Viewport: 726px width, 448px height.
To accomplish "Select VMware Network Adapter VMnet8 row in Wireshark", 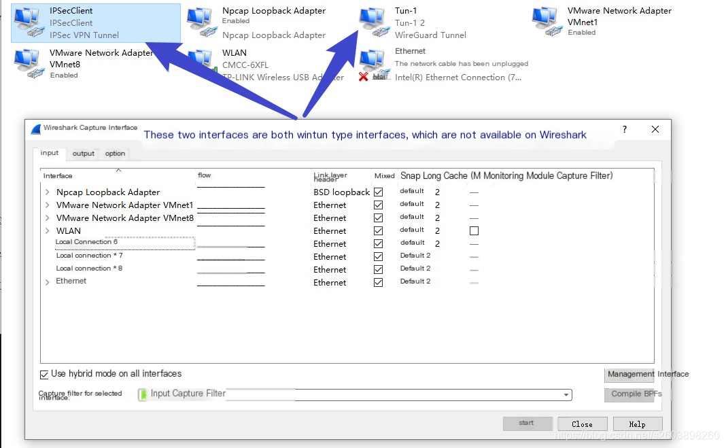I will tap(347, 218).
